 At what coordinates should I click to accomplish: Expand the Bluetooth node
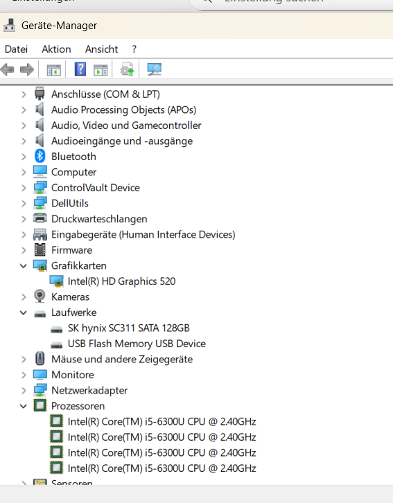tap(24, 157)
